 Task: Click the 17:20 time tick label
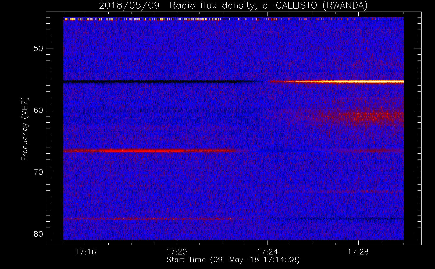point(176,252)
